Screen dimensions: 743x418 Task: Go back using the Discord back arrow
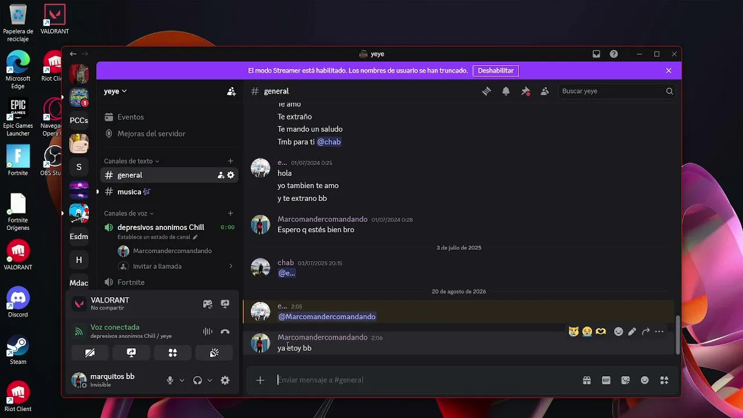[x=73, y=54]
